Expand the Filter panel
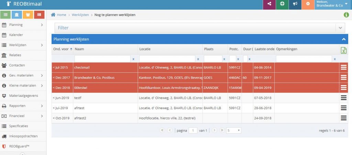This screenshot has height=155, width=352. point(340,28)
